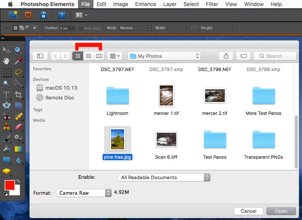This screenshot has width=302, height=220.
Task: Open the item grouping dropdown in dialog
Action: click(x=115, y=56)
